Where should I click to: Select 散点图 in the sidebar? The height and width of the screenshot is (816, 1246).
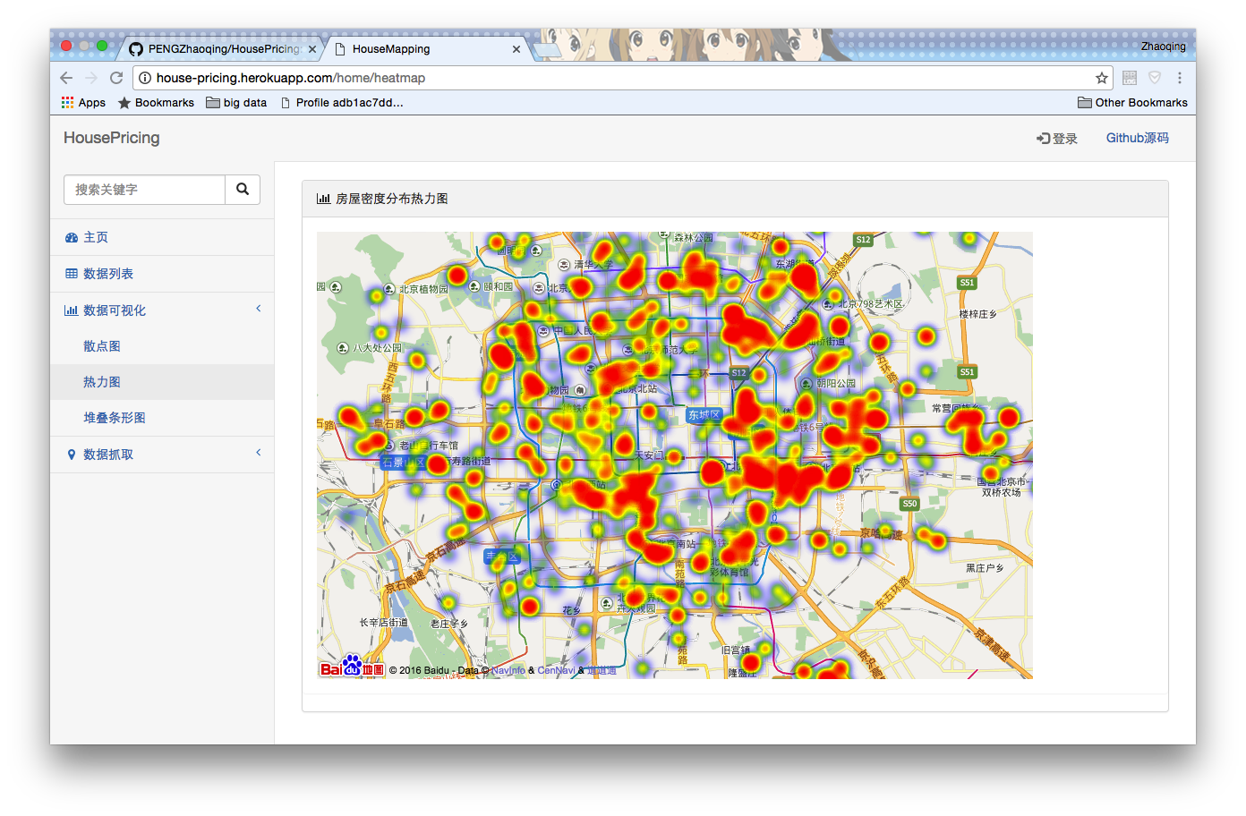pyautogui.click(x=162, y=346)
